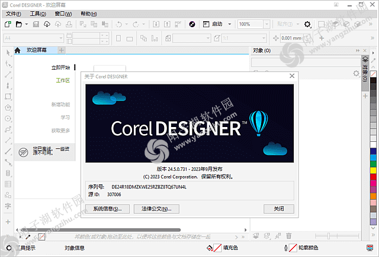The height and width of the screenshot is (257, 379).
Task: Pick the red palette swatch
Action: click(374, 177)
